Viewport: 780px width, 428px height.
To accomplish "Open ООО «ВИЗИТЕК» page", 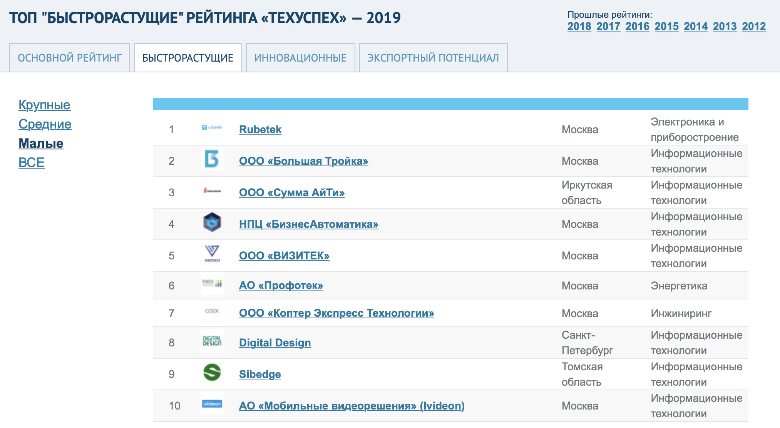I will coord(284,256).
